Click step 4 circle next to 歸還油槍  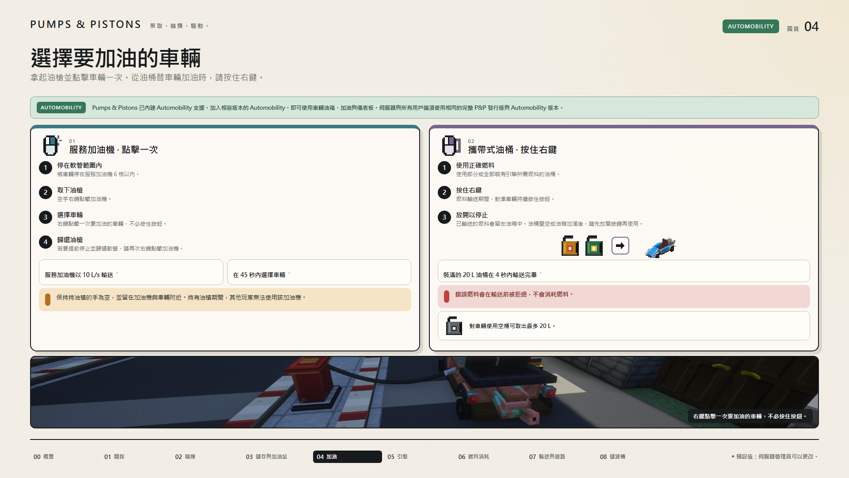(46, 242)
